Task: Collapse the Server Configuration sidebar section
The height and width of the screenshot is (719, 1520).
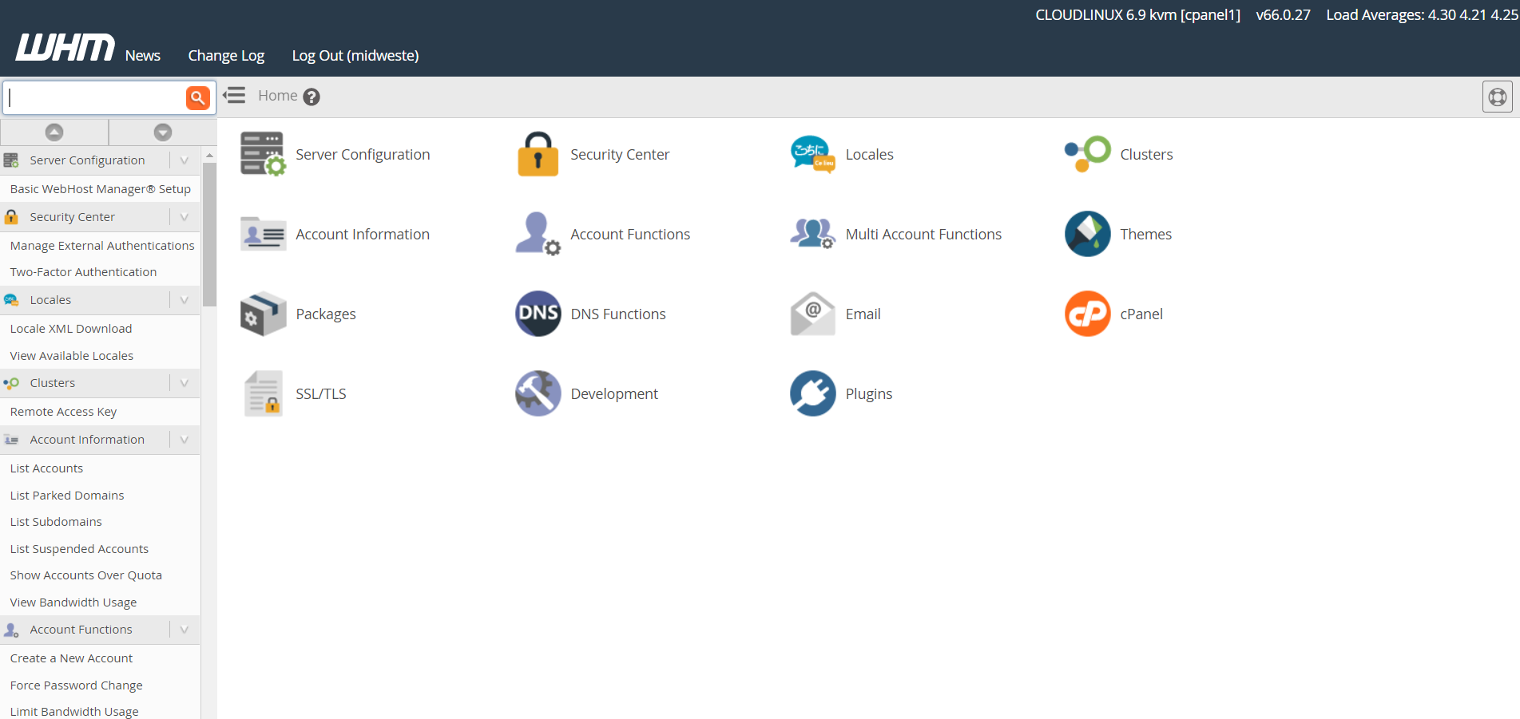Action: (185, 160)
